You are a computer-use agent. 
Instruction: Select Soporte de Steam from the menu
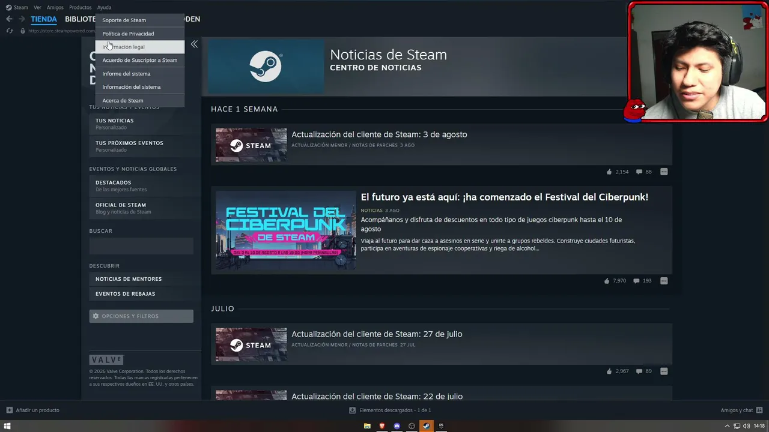coord(140,20)
